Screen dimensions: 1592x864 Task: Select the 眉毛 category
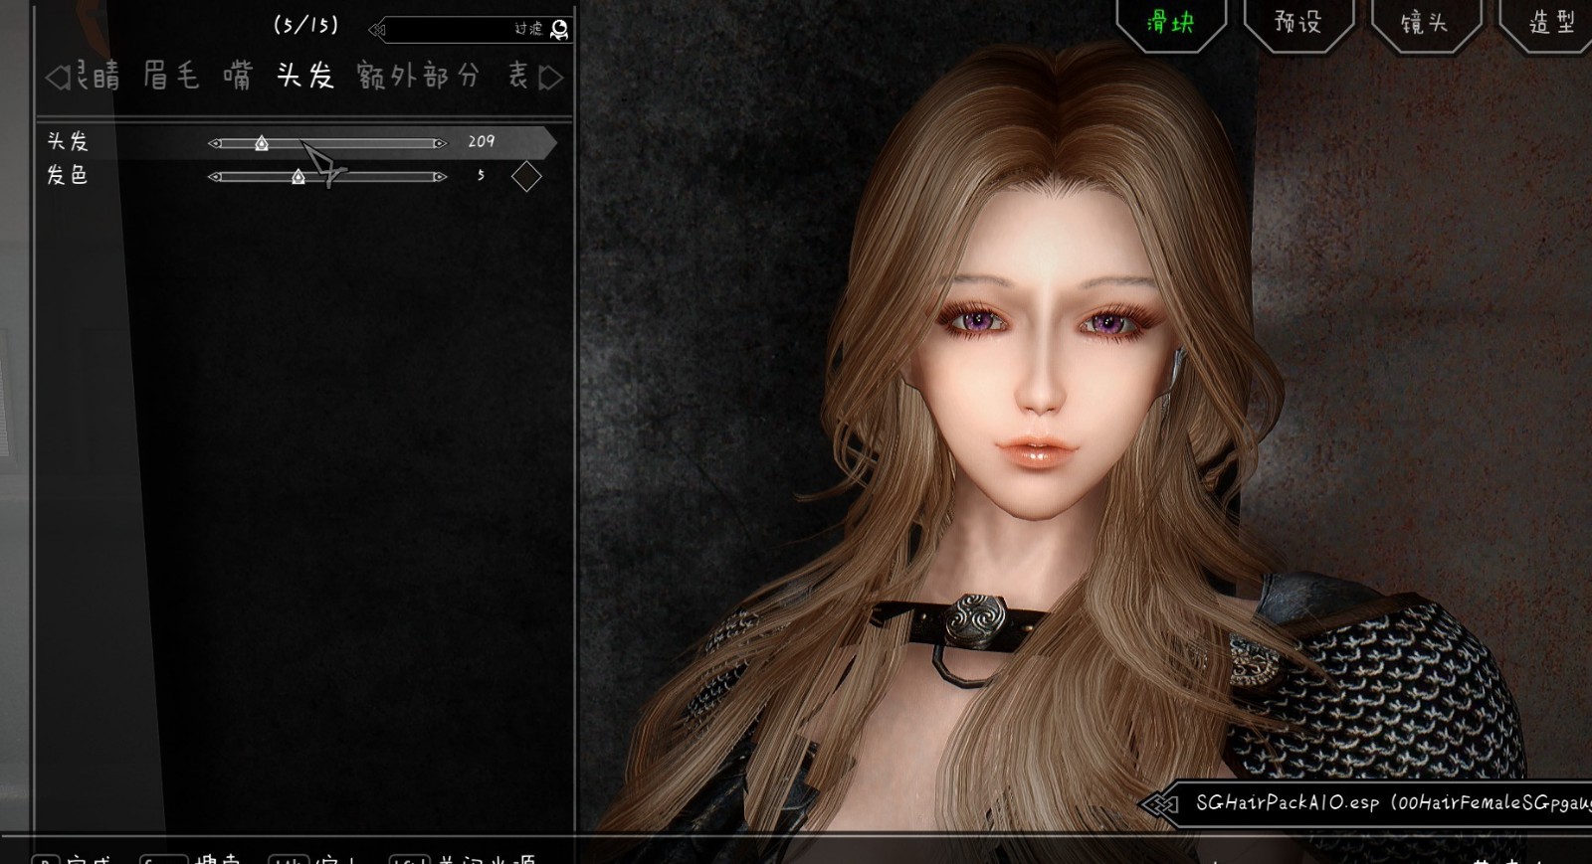click(x=171, y=76)
